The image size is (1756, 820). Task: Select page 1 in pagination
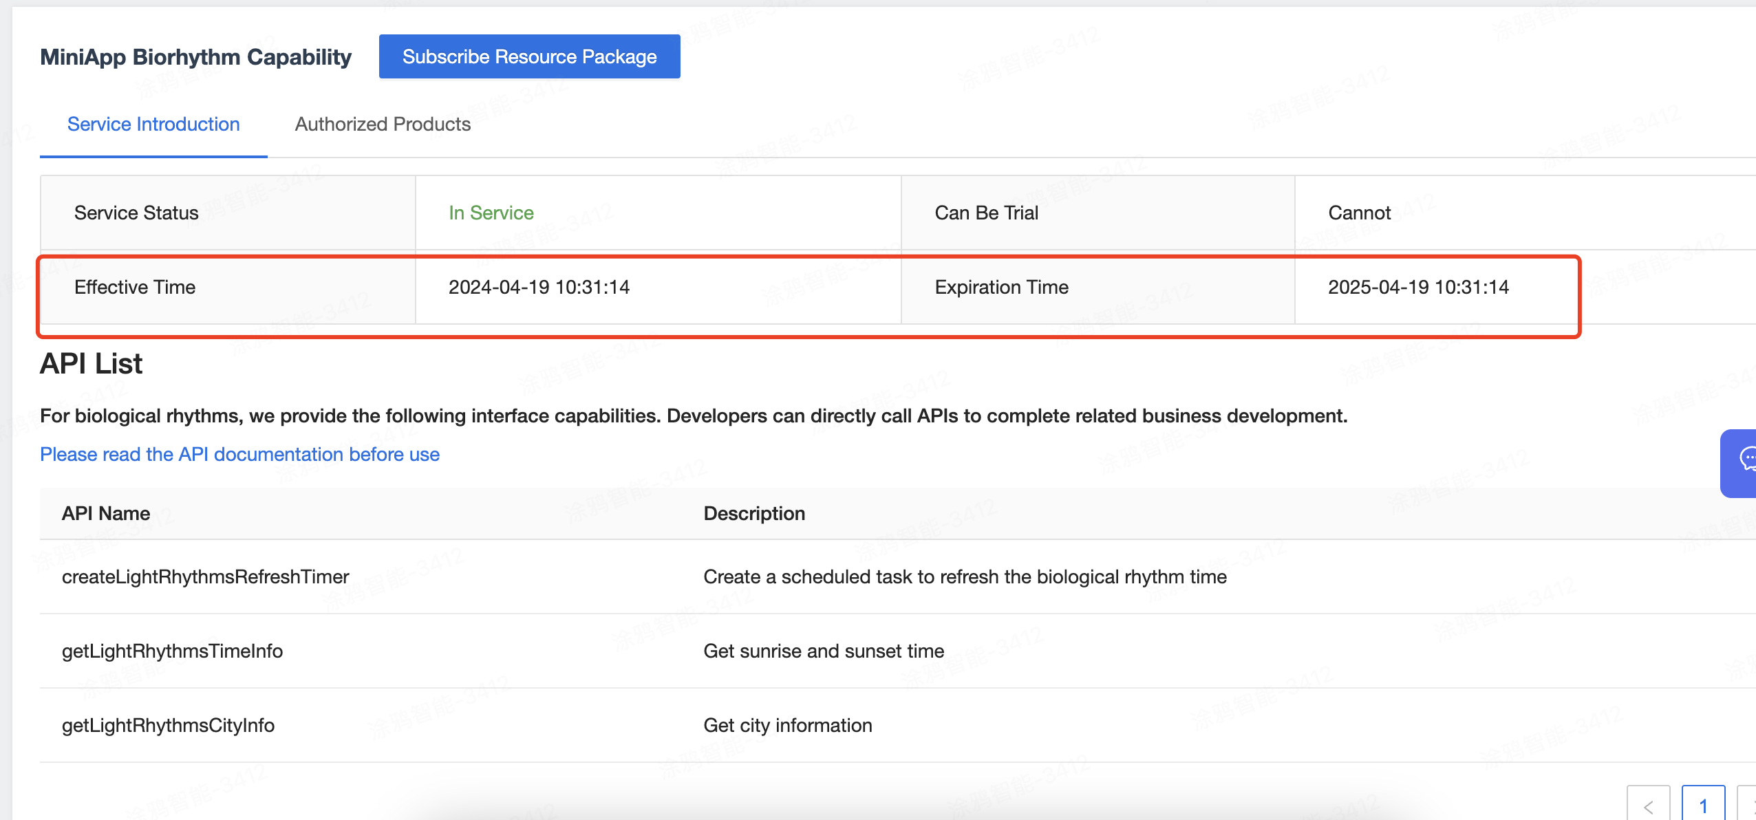(1703, 805)
